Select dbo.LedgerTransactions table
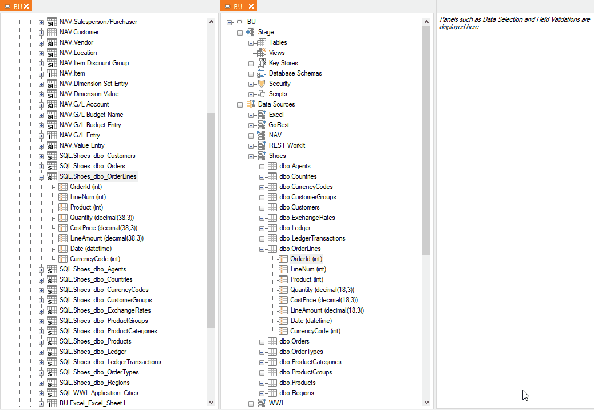594x410 pixels. (x=312, y=238)
